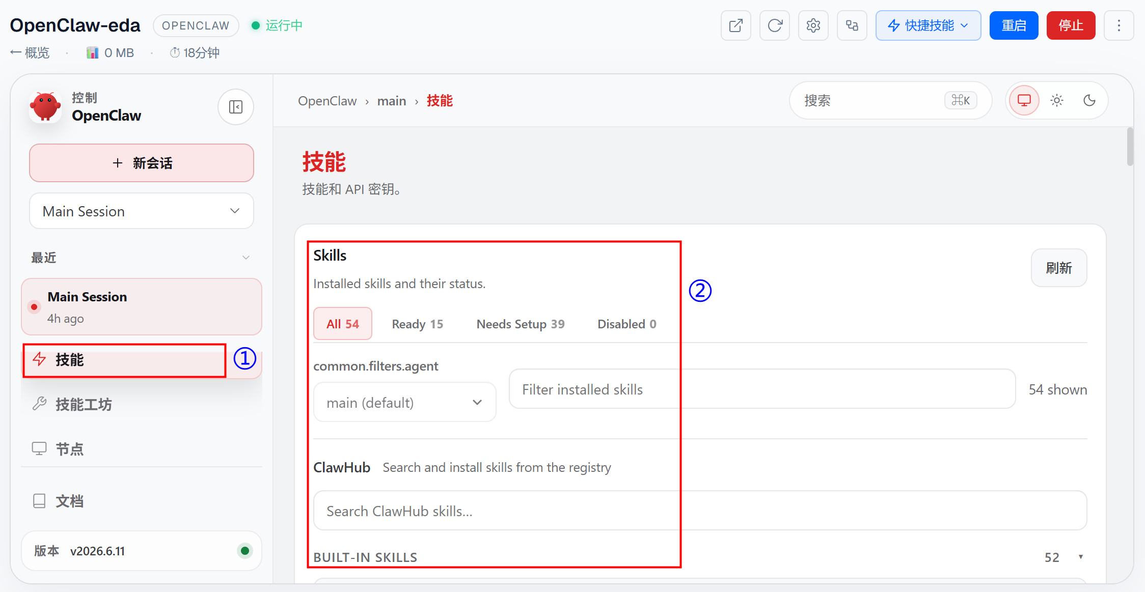
Task: Select the Needs Setup 39 tab
Action: [521, 324]
